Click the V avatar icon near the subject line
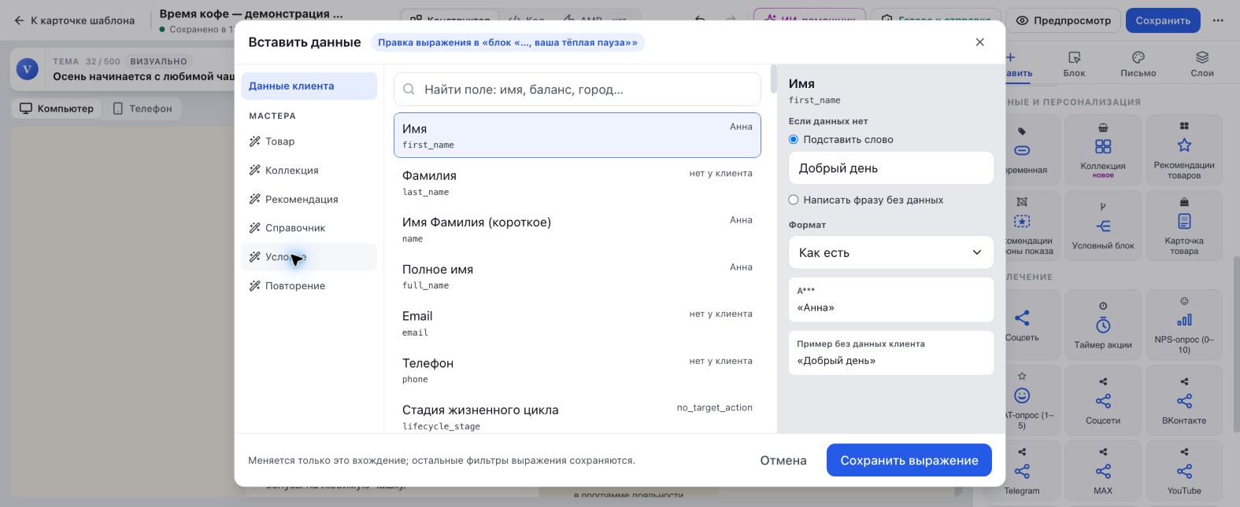 coord(28,69)
